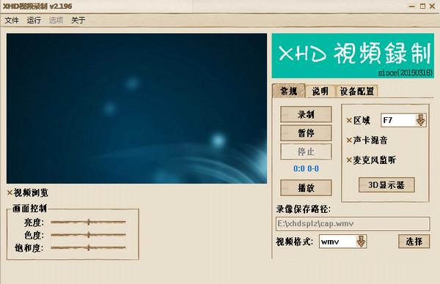This screenshot has height=284, width=440.
Task: Expand the wmv format dropdown arrow
Action: click(x=361, y=242)
